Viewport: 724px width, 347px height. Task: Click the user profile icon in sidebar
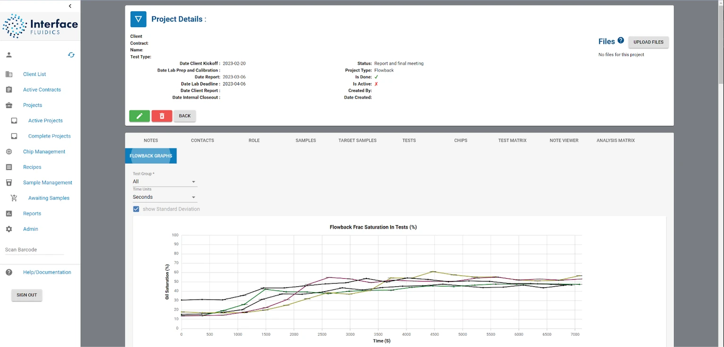[x=9, y=55]
